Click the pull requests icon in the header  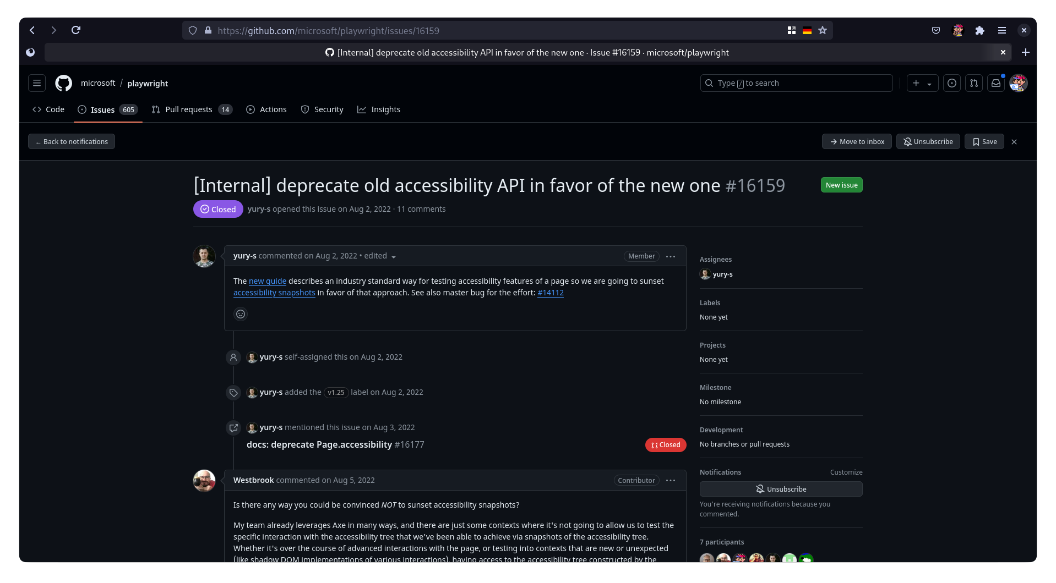click(973, 83)
